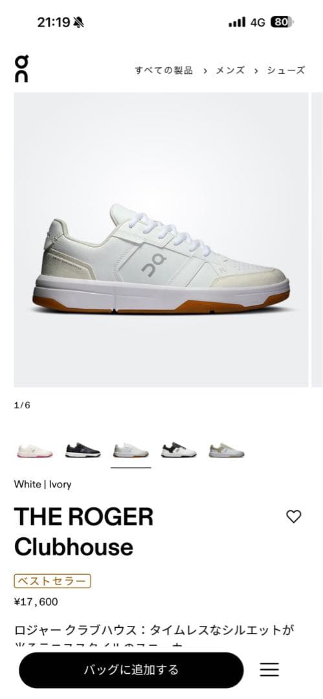
Task: Open the main white sneaker product image
Action: (x=161, y=240)
